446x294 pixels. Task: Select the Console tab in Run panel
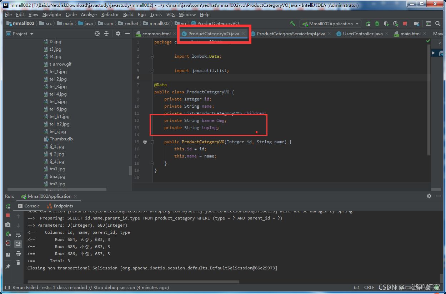pyautogui.click(x=29, y=206)
